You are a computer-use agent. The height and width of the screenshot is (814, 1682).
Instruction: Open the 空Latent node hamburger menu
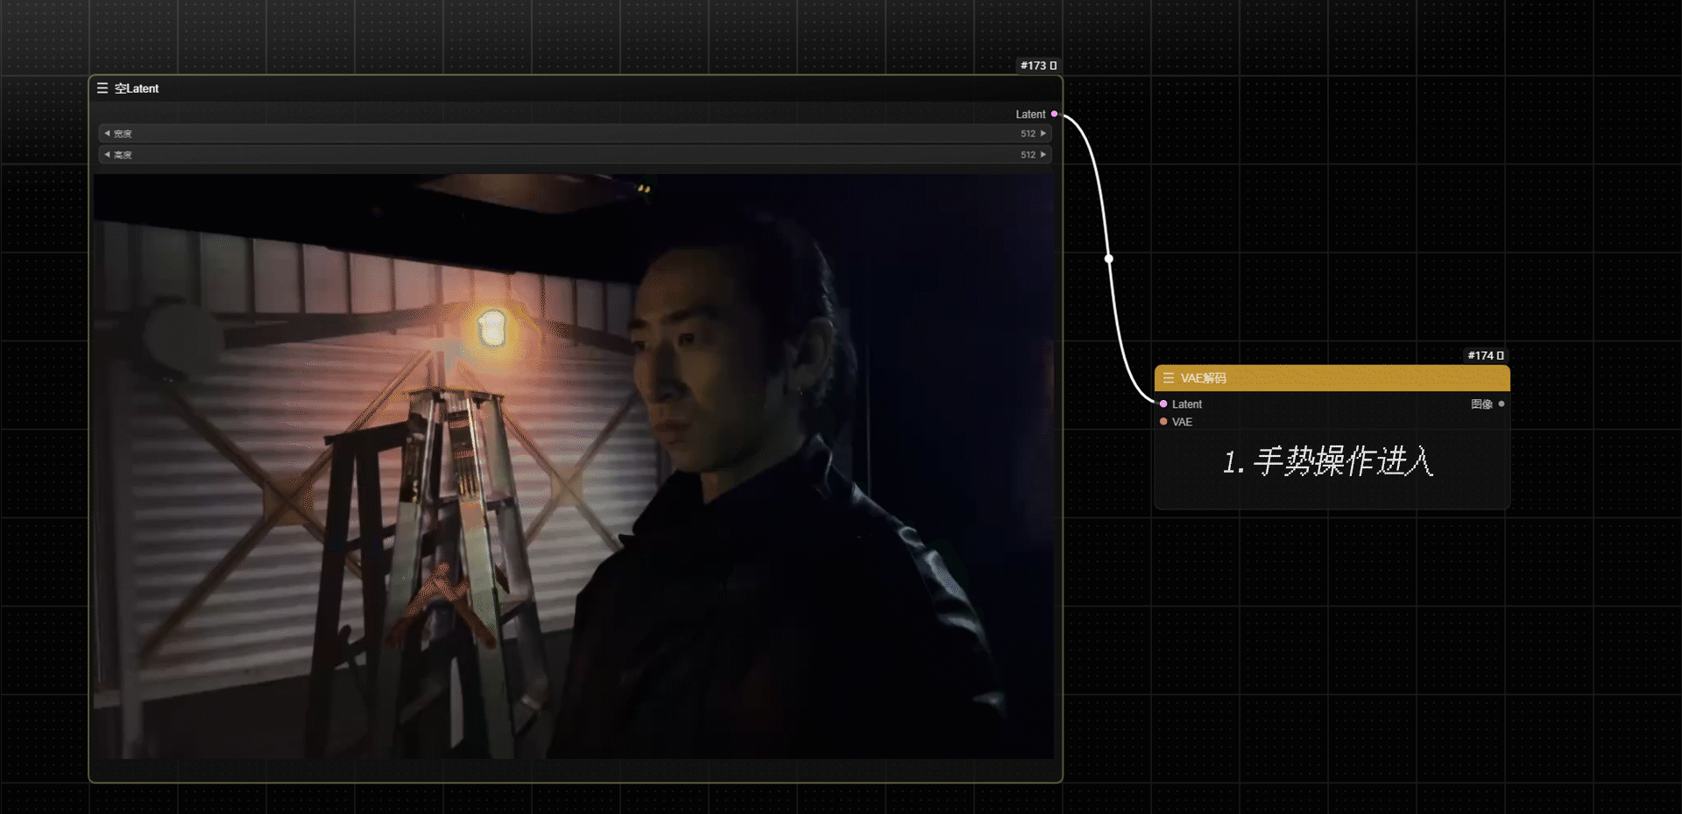click(x=102, y=88)
